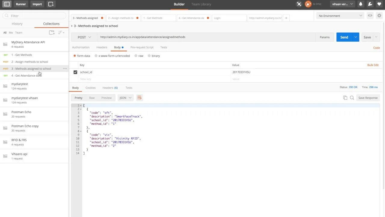Image resolution: width=385 pixels, height=217 pixels.
Task: Add new request tab plus
Action: coord(286,18)
